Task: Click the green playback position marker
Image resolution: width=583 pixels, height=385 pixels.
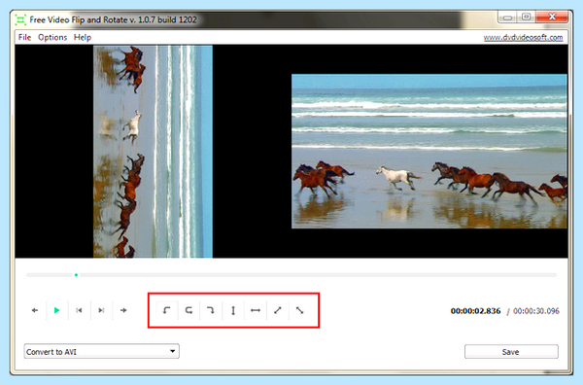Action: 76,275
